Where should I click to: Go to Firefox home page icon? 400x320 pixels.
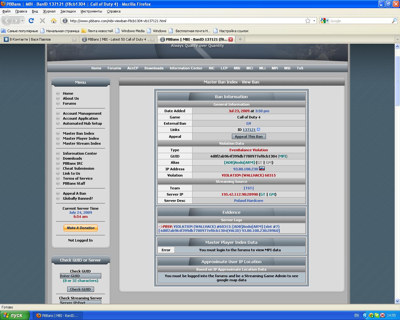pyautogui.click(x=54, y=21)
